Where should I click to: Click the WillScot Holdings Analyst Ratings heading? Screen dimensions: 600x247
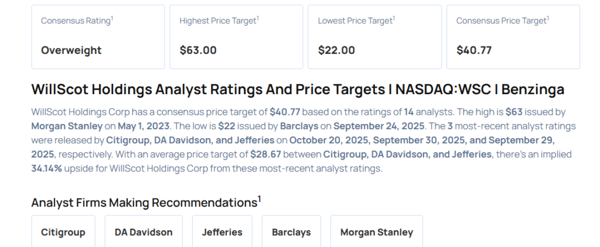(298, 90)
